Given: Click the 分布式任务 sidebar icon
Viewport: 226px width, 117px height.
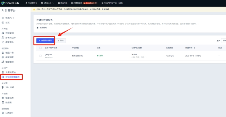Looking at the screenshot, I should click(x=3, y=38).
